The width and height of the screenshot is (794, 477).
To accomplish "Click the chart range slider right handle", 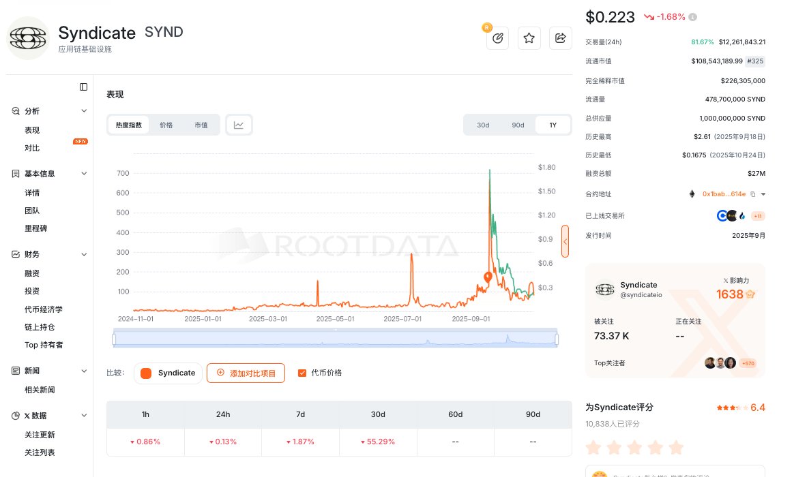I will (557, 339).
